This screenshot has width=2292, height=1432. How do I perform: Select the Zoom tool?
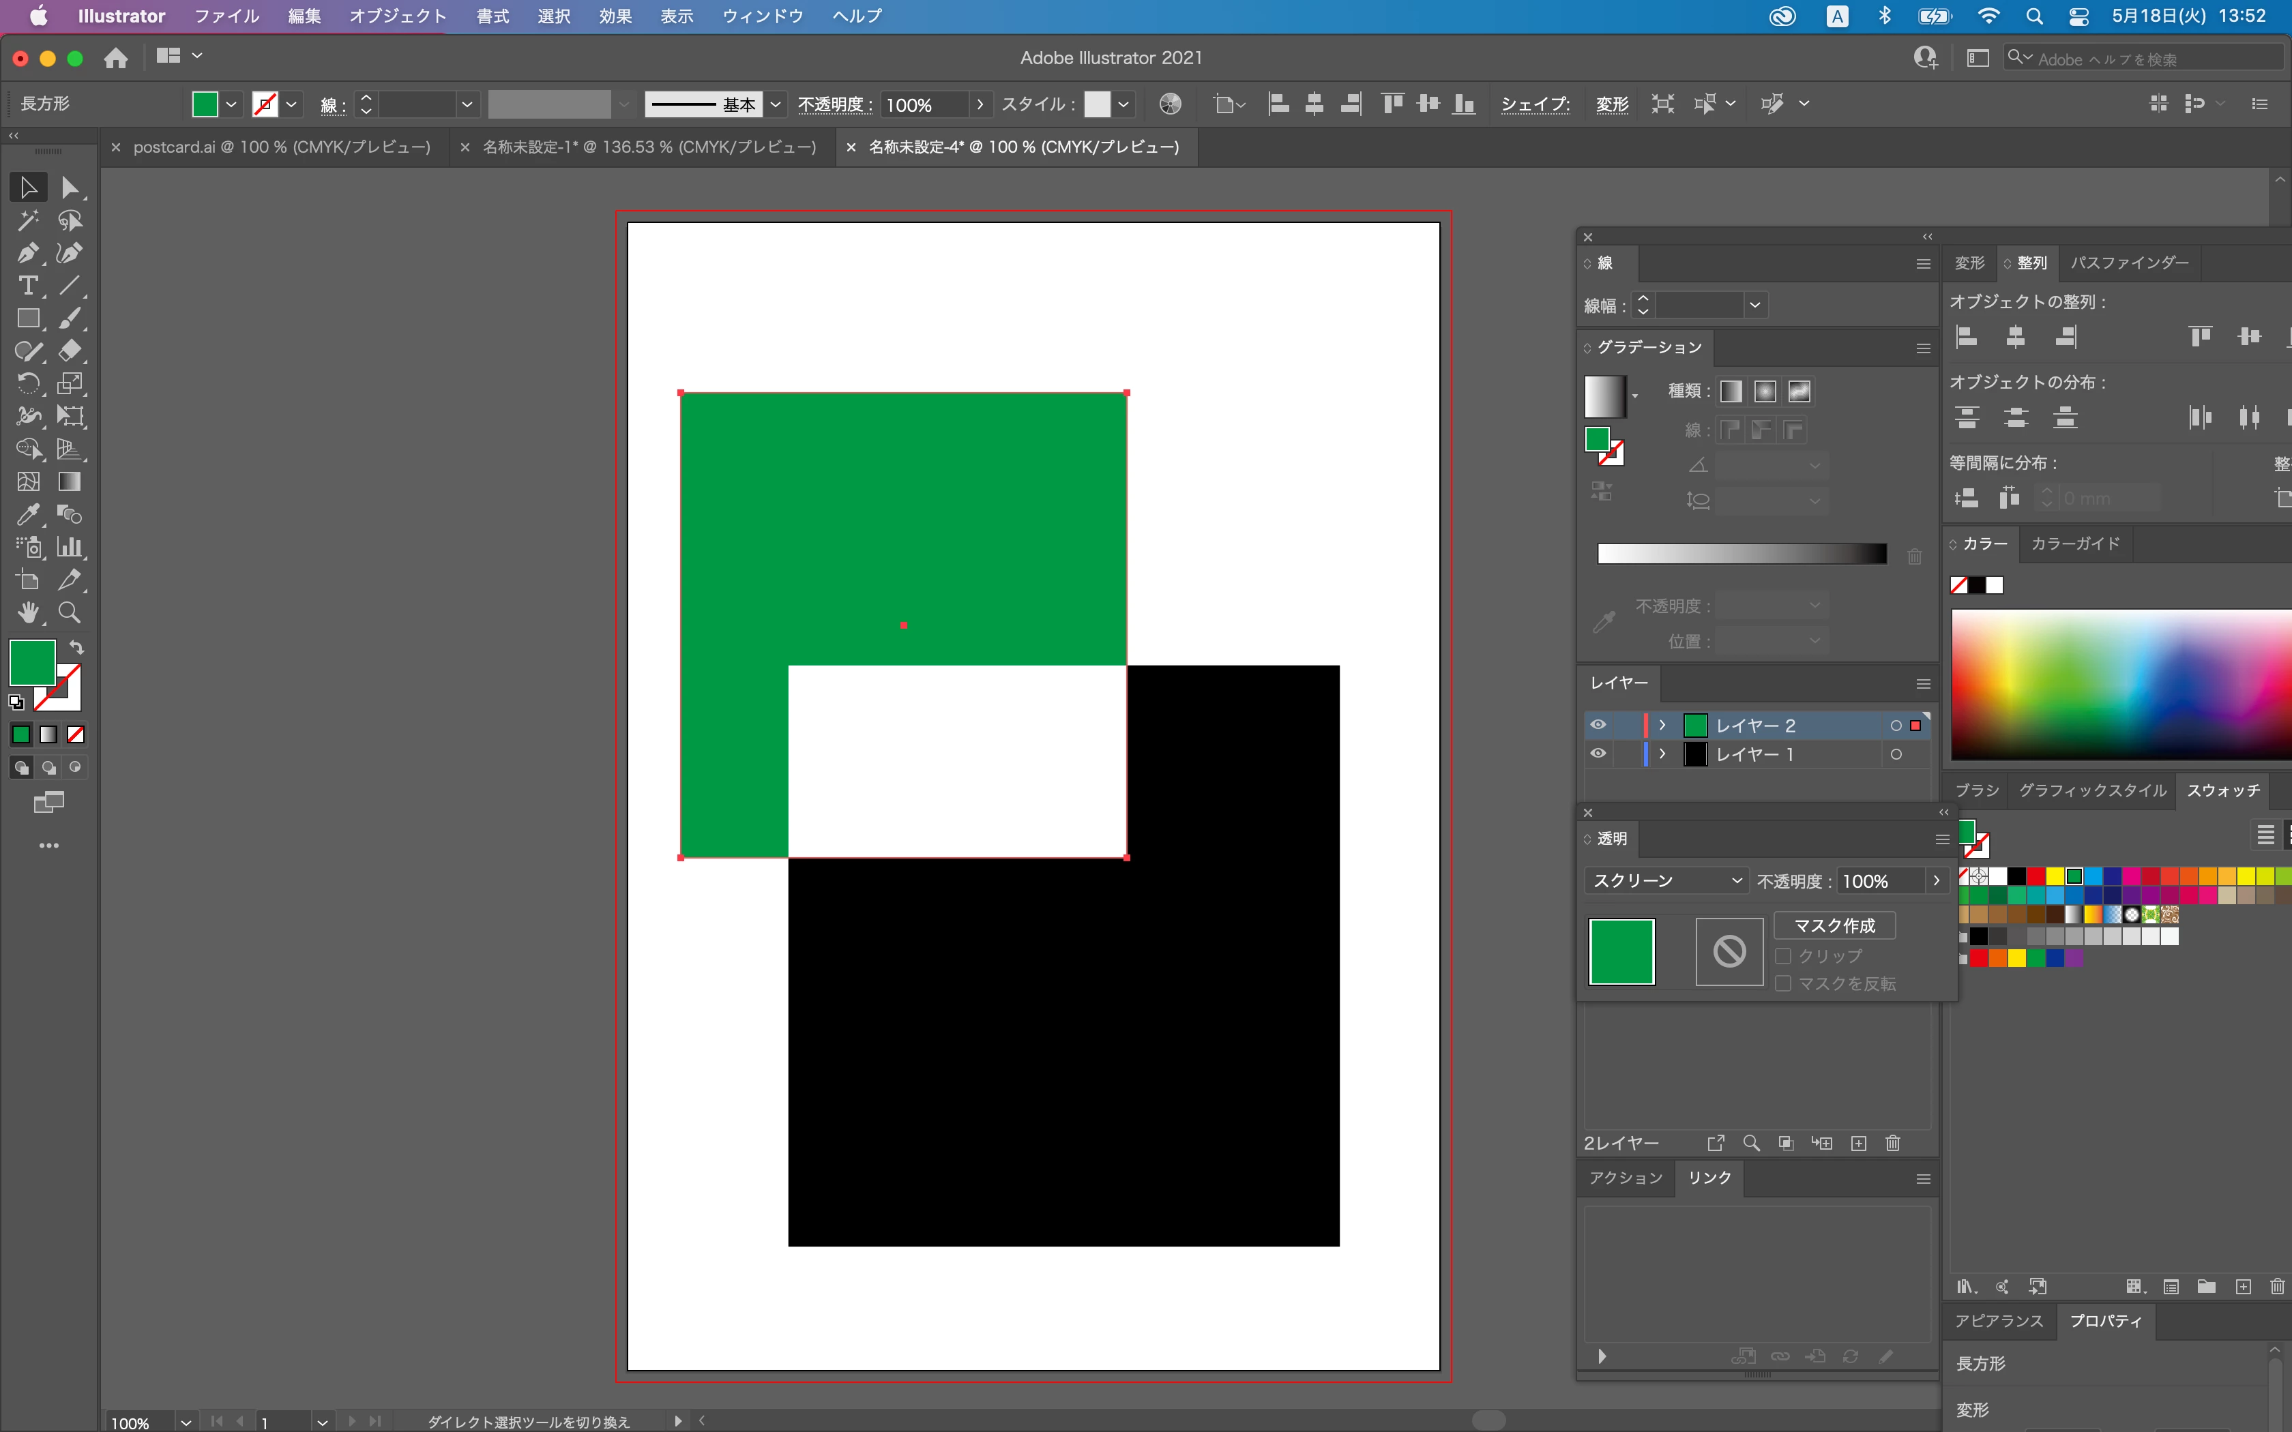[69, 613]
